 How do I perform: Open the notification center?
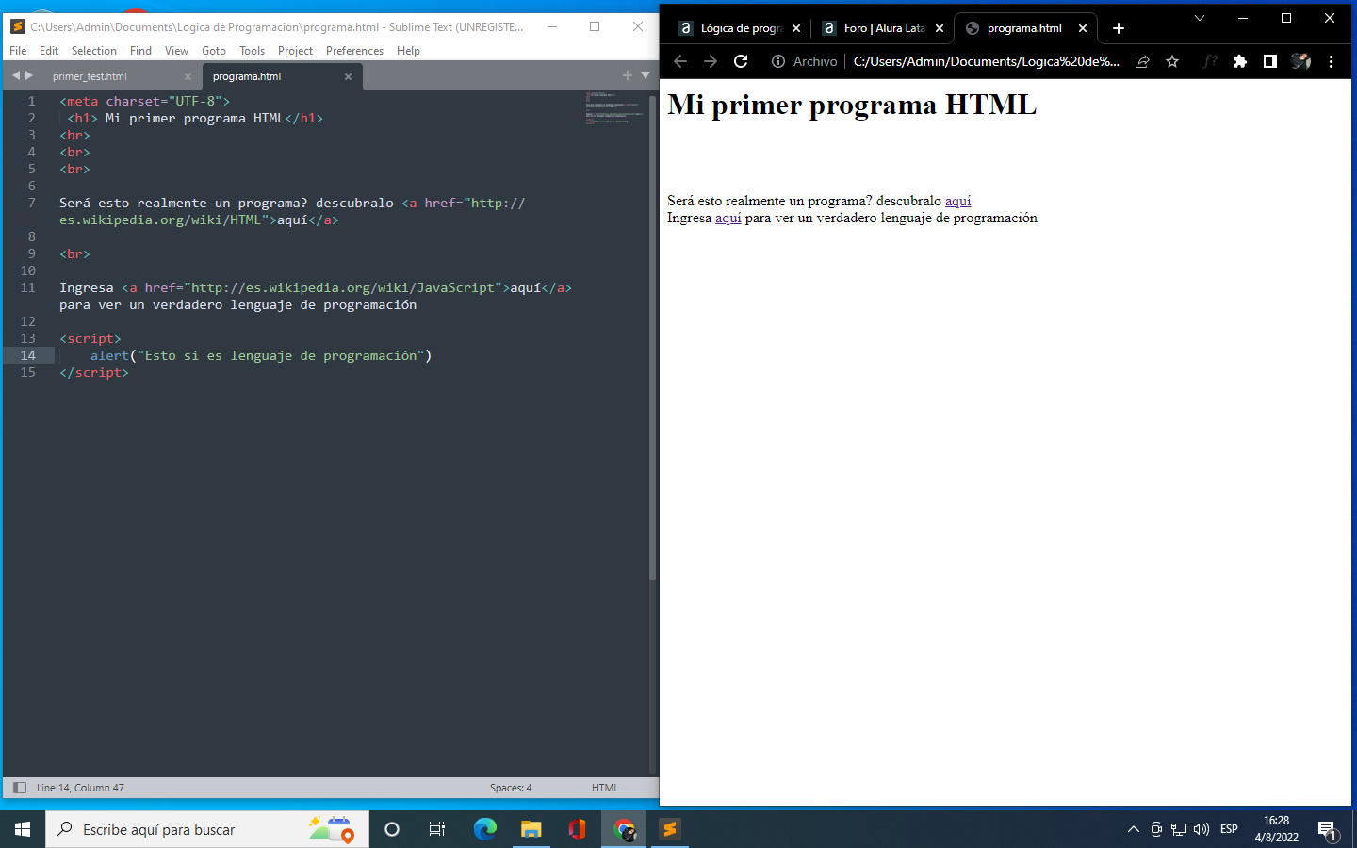pyautogui.click(x=1328, y=829)
